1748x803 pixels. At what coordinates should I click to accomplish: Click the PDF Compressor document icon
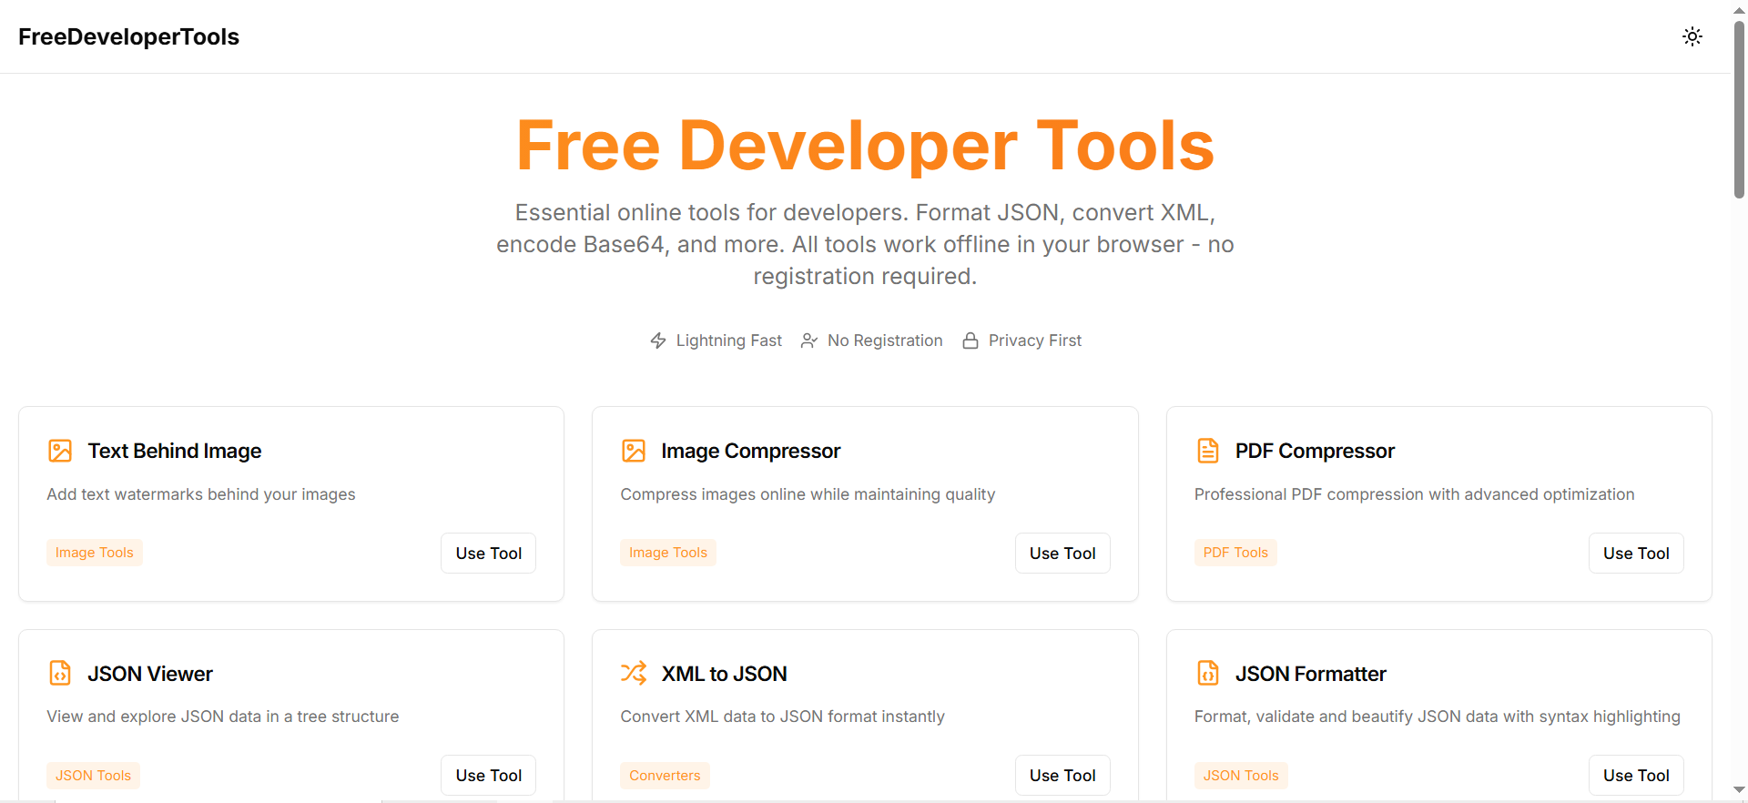(1207, 451)
